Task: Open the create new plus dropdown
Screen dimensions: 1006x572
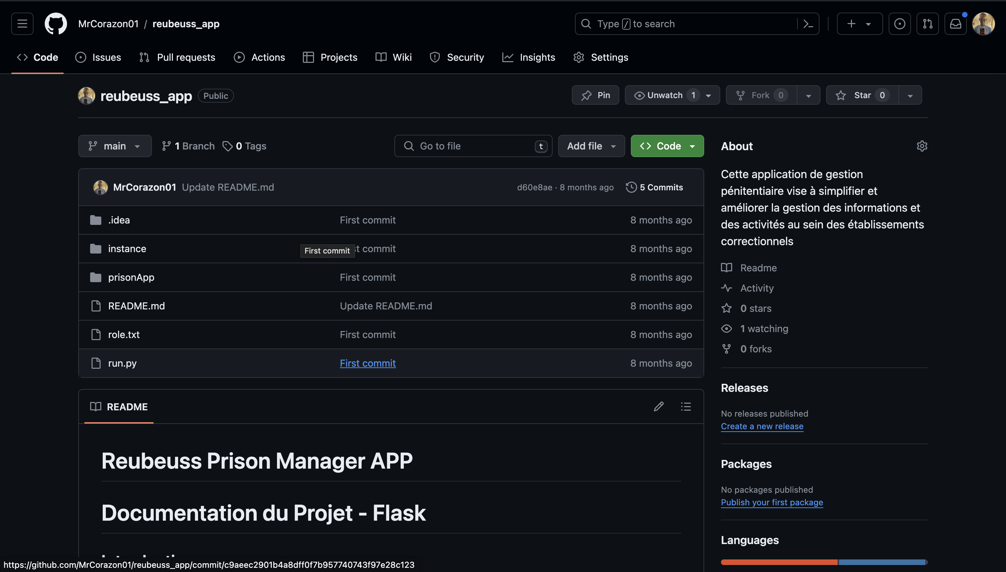Action: tap(859, 24)
